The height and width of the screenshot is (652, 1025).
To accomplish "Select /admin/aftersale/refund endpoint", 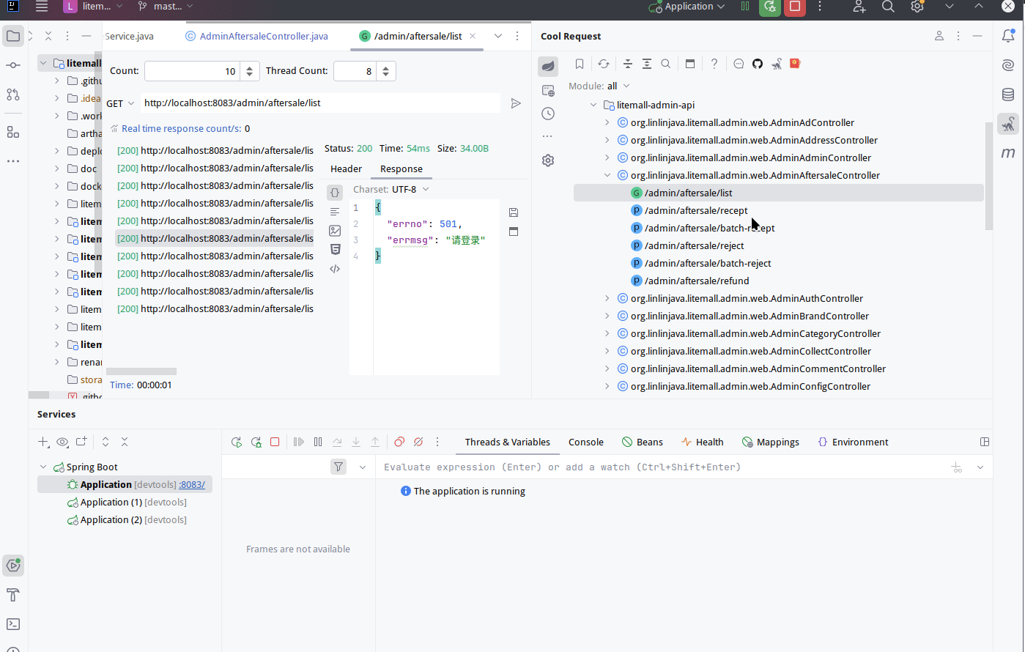I will coord(697,281).
